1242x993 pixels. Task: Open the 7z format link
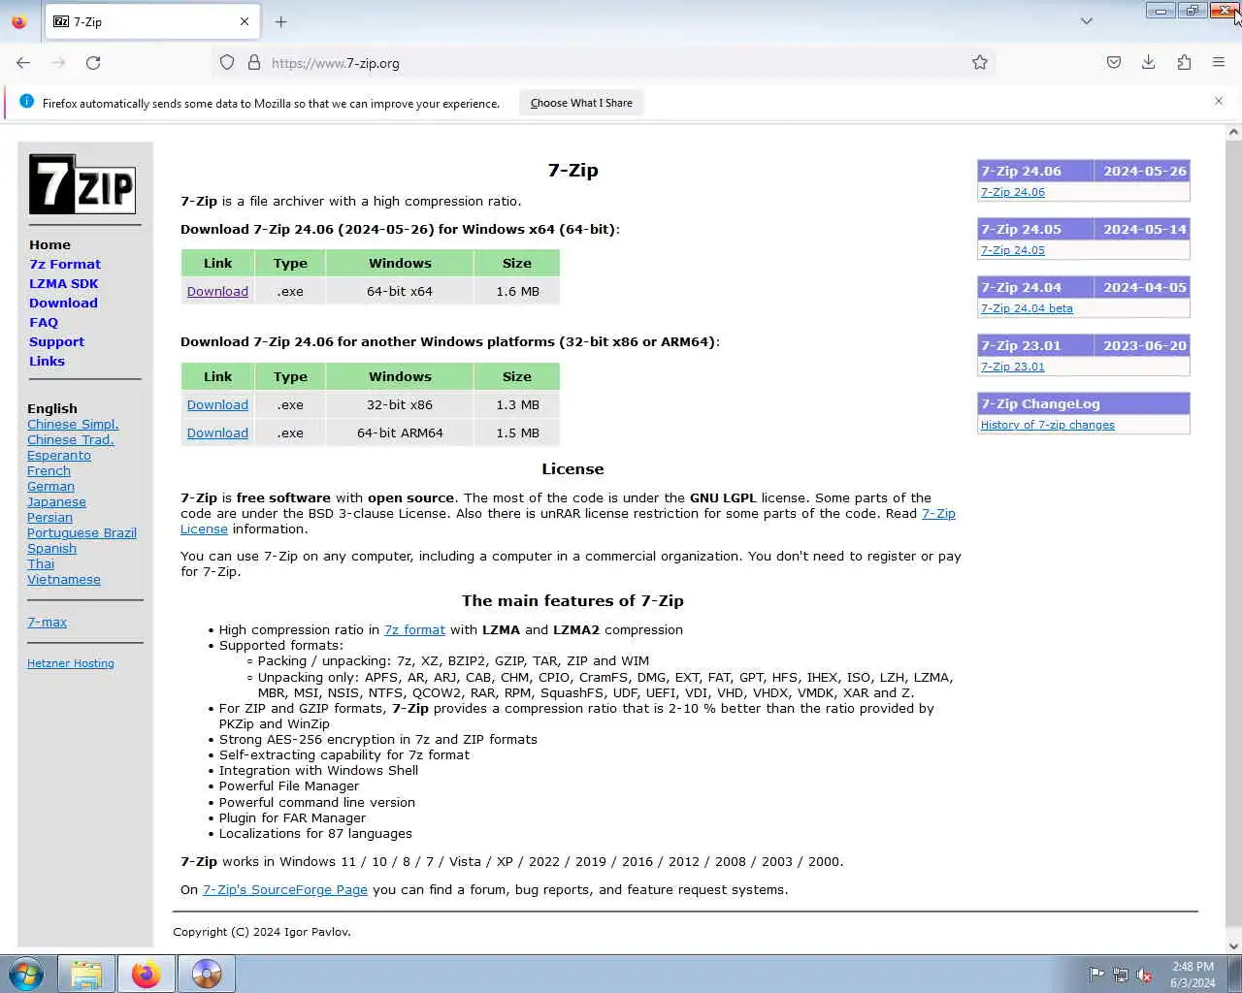(414, 630)
